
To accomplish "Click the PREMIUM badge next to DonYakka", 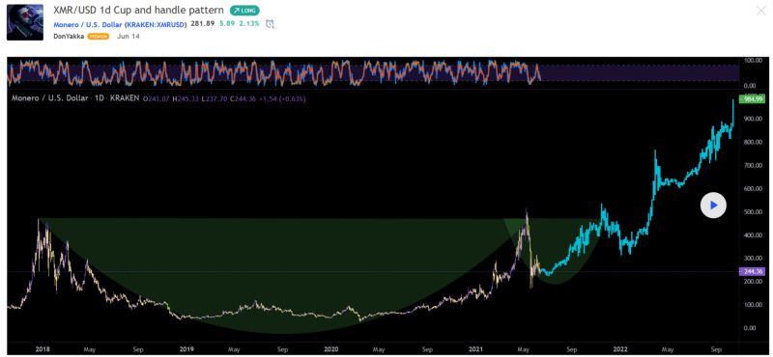I will tap(99, 37).
